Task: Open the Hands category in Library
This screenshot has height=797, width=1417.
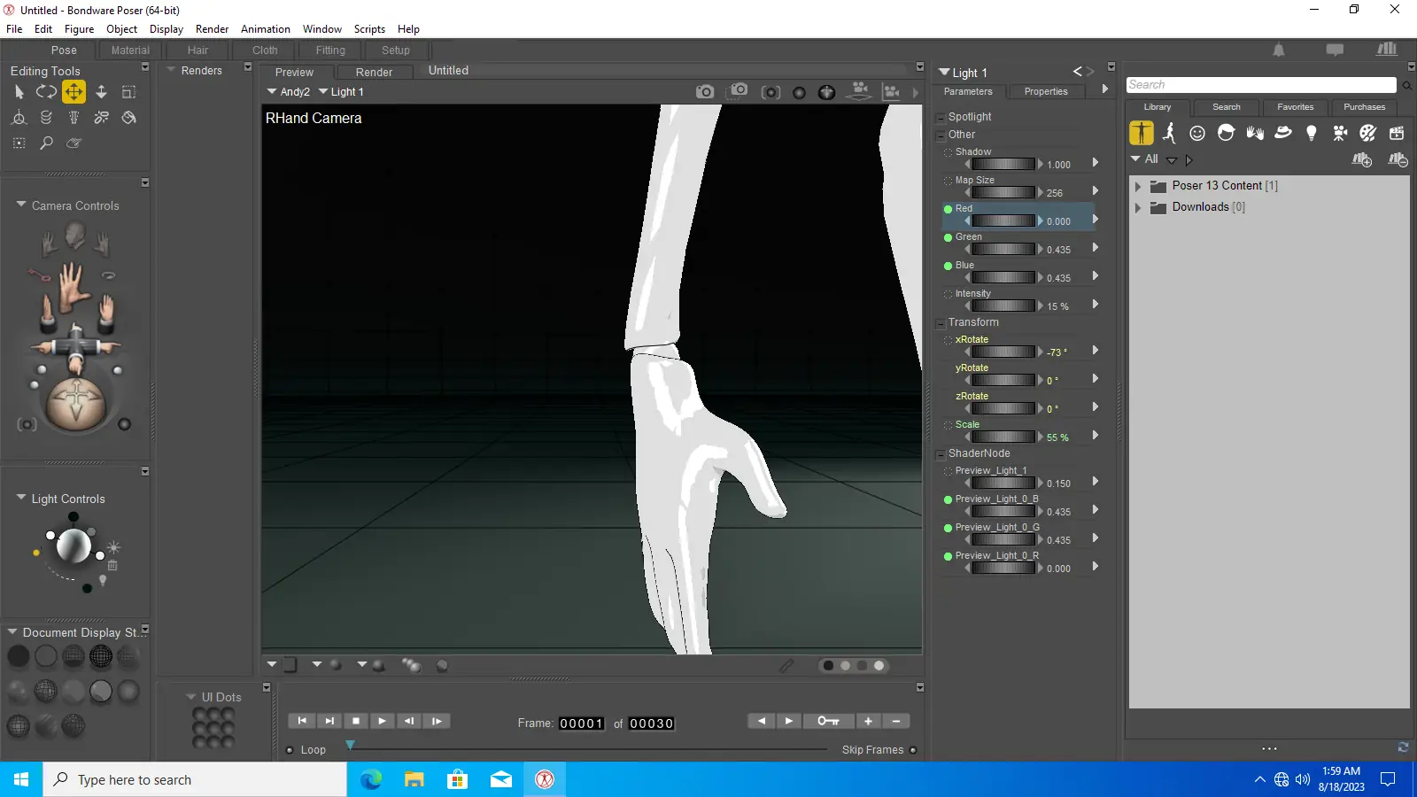Action: pos(1255,134)
